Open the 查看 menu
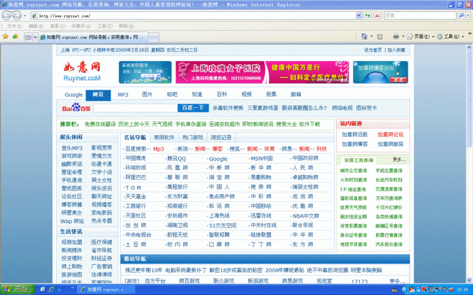The image size is (473, 295). tap(57, 26)
